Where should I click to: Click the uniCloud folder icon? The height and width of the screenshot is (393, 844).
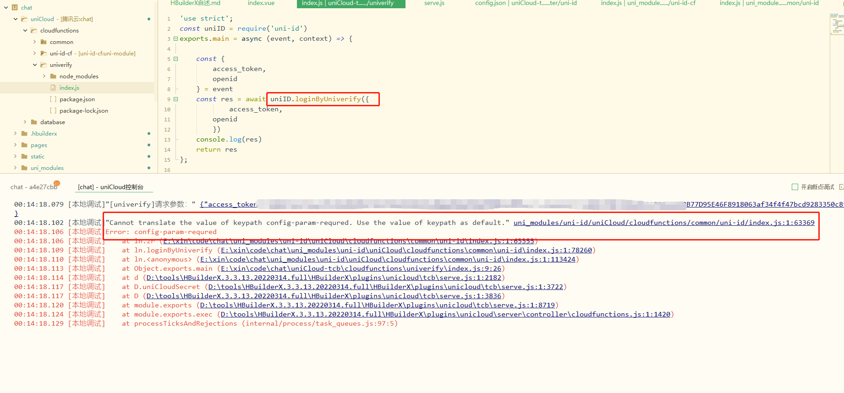(x=24, y=19)
